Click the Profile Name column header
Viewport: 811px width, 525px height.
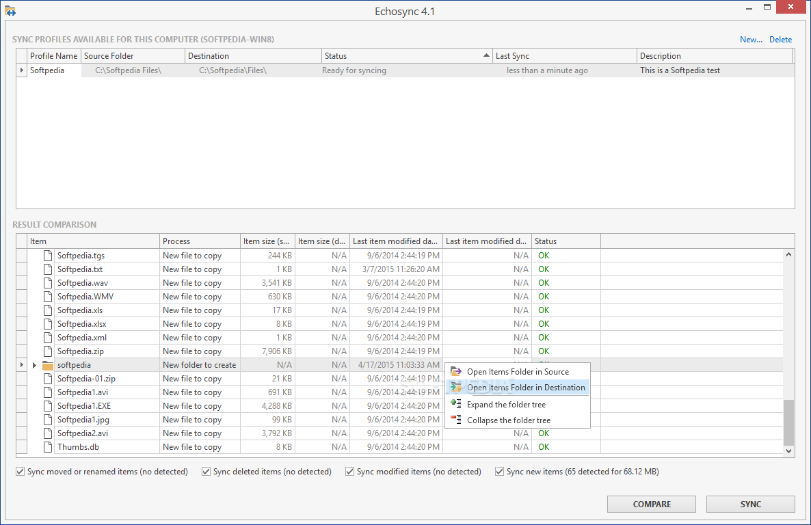tap(54, 56)
